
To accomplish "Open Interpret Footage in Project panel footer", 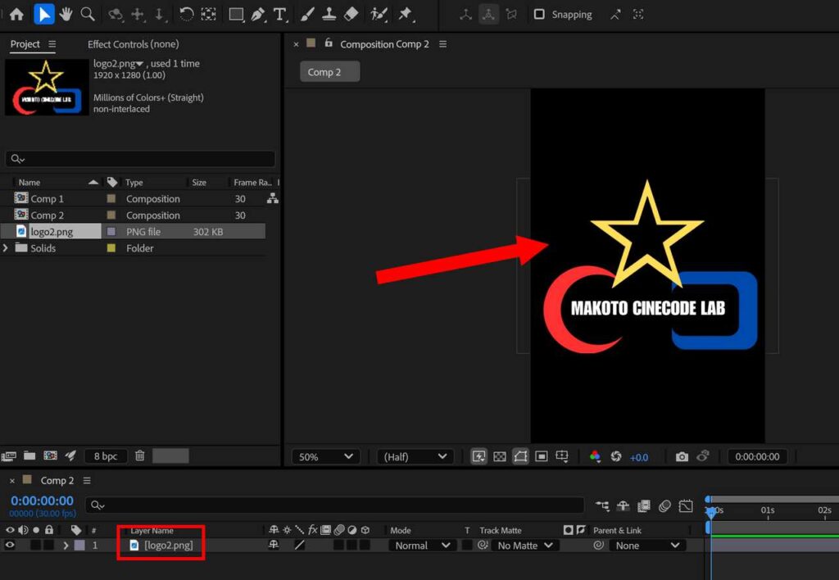I will pos(8,455).
